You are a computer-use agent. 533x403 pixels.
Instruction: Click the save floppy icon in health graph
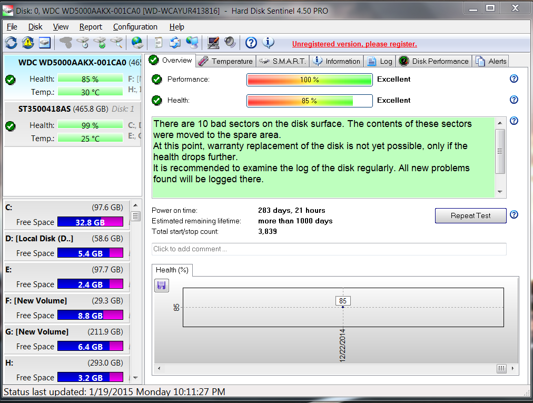[x=162, y=285]
